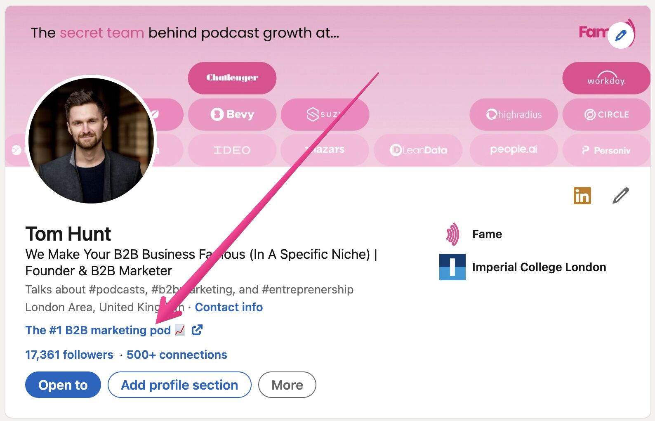View the 17,361 followers list
This screenshot has width=655, height=421.
pos(69,355)
